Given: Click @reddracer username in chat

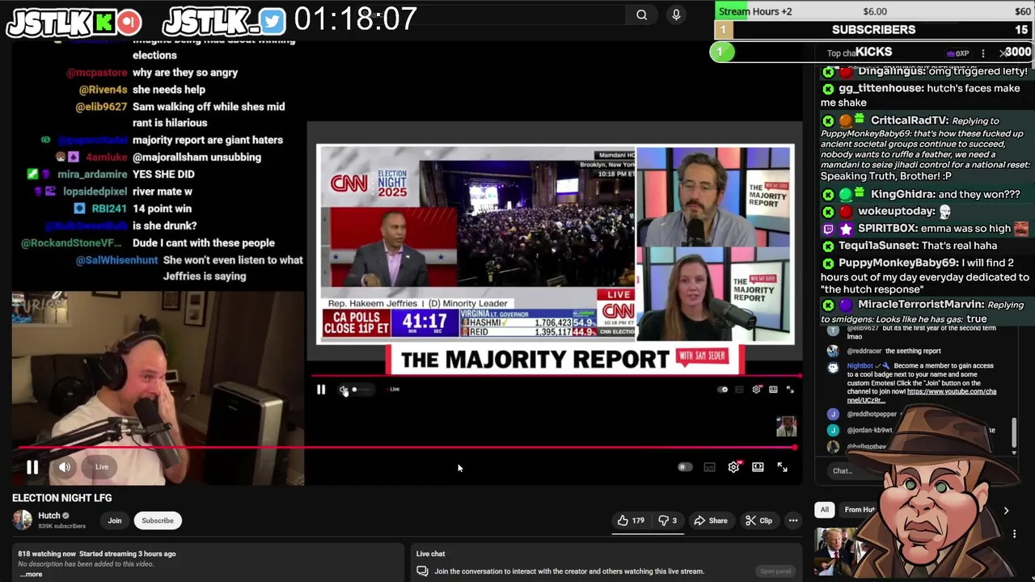Looking at the screenshot, I should [x=864, y=351].
